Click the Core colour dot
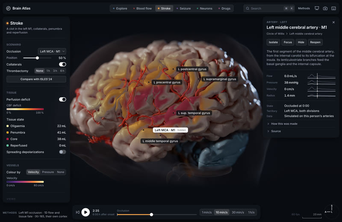Screen dimensions: 342x222 coord(8,139)
